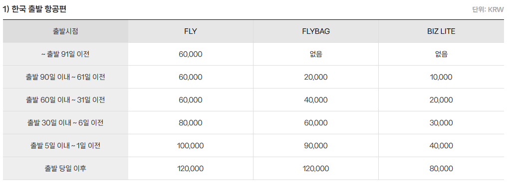This screenshot has width=509, height=182.
Task: Click the BIZ LITE fee 10,000 cell
Action: coord(441,77)
